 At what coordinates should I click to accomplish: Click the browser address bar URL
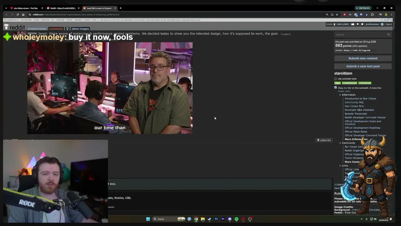click(76, 14)
